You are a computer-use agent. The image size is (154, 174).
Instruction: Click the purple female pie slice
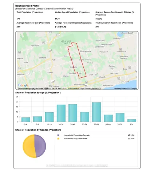click(x=40, y=146)
